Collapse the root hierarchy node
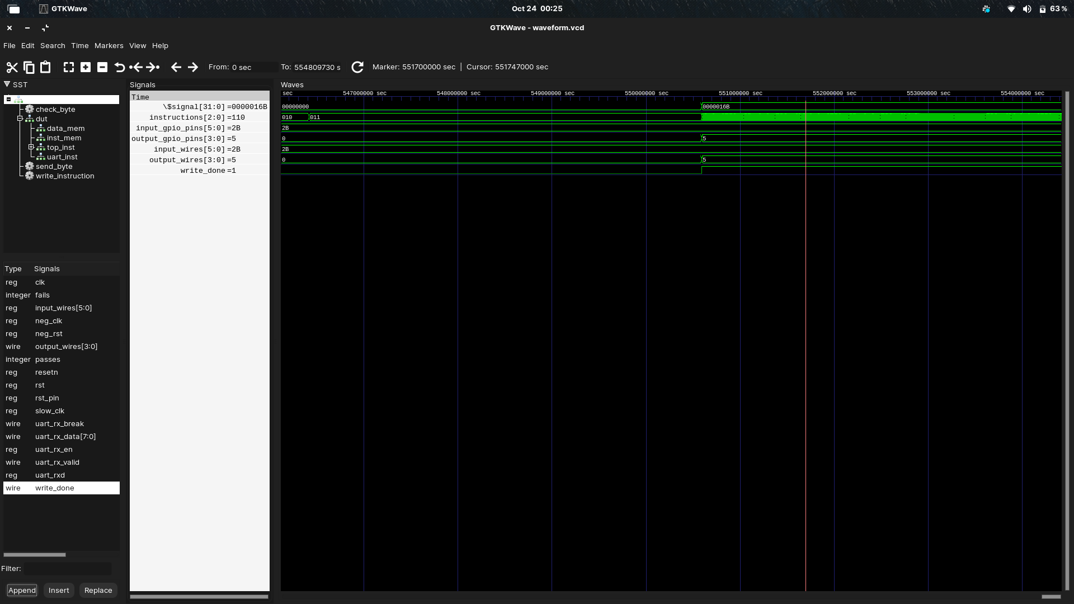 pos(9,100)
